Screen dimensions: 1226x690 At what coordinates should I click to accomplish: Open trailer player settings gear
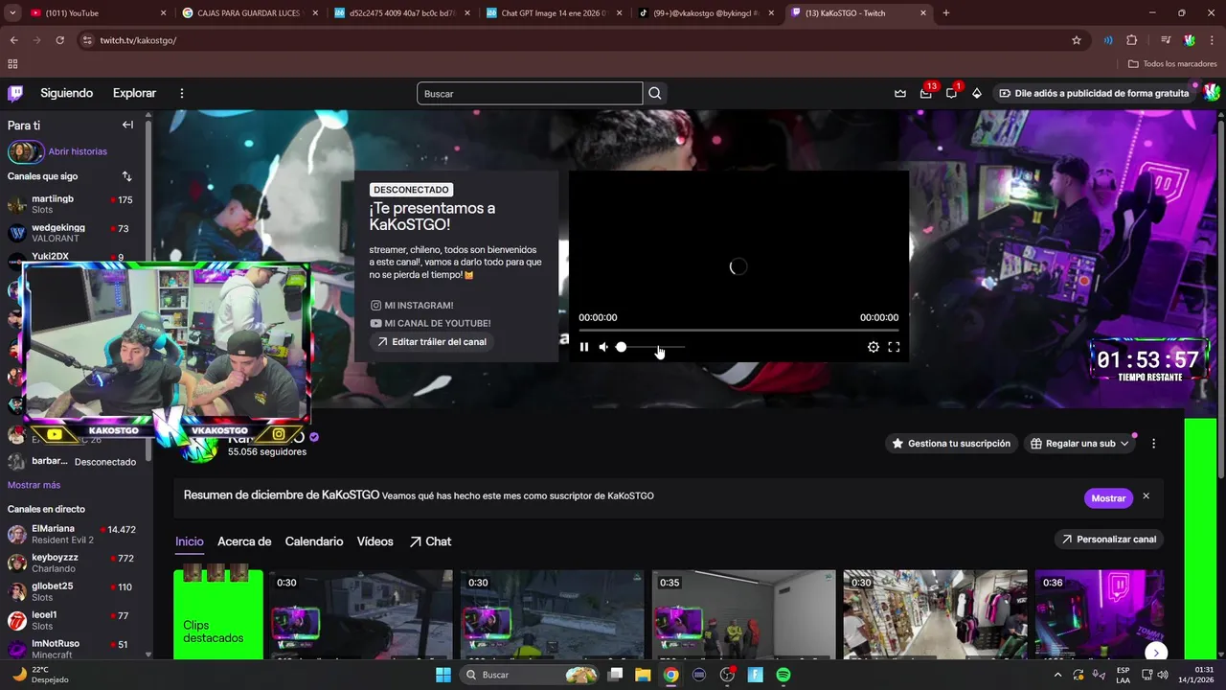[874, 347]
